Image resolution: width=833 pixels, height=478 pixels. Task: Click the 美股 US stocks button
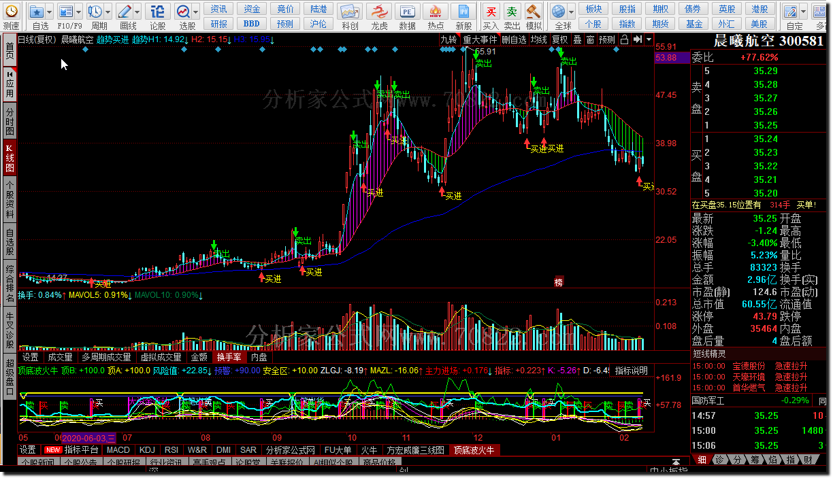coord(760,24)
